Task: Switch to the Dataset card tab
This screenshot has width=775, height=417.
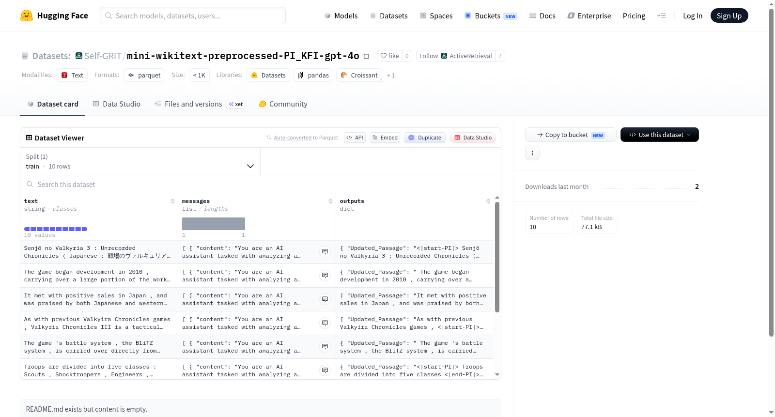Action: 52,104
